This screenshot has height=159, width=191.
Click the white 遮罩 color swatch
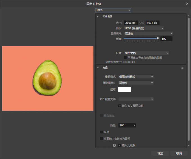pyautogui.click(x=124, y=89)
